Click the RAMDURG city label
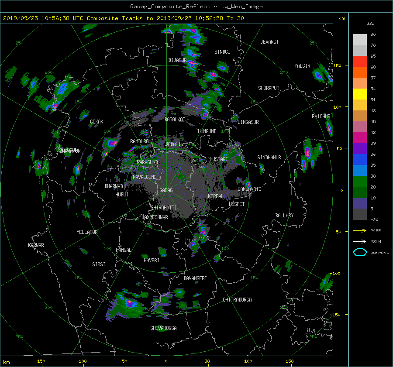This screenshot has height=367, width=393. pyautogui.click(x=139, y=141)
